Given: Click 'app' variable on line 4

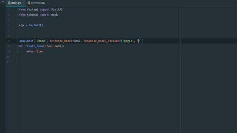Looking at the screenshot, I should click(x=21, y=25).
